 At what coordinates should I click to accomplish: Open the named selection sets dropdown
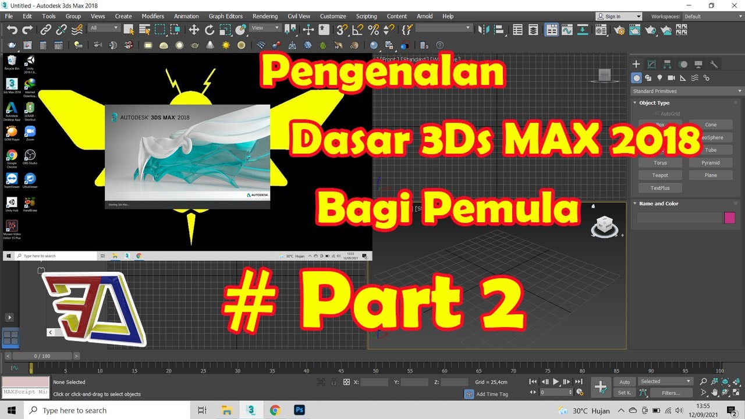[444, 28]
